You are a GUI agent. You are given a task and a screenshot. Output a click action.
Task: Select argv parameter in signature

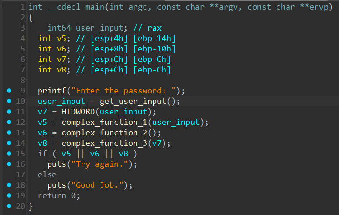tap(228, 7)
